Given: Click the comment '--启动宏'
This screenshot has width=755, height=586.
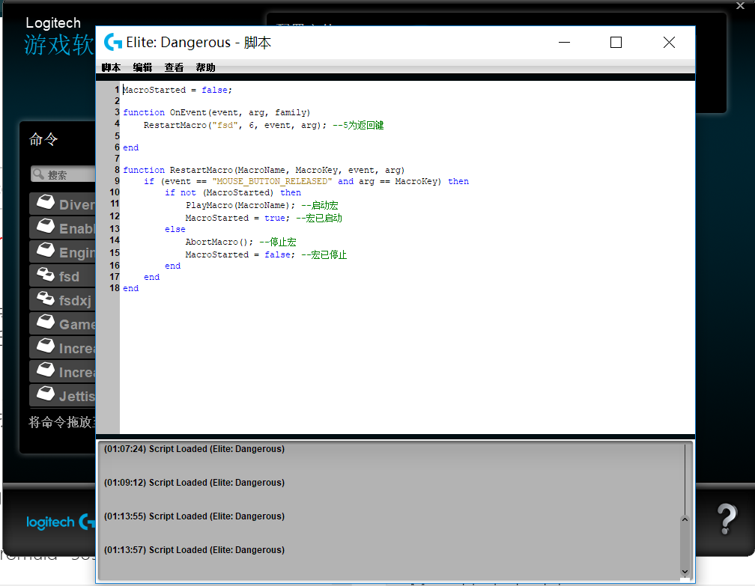Looking at the screenshot, I should click(x=320, y=205).
